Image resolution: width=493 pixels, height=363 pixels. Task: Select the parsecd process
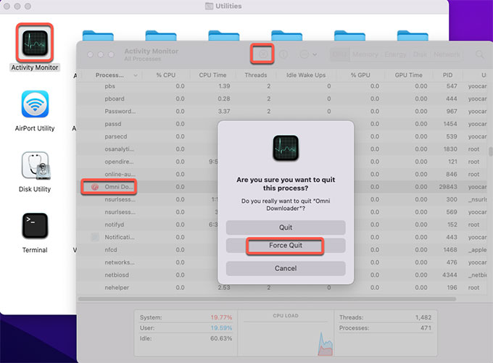point(283,136)
